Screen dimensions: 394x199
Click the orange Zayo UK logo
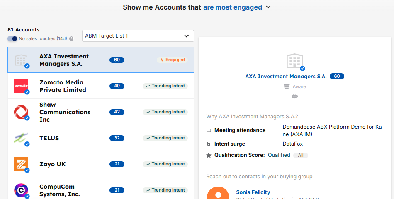tap(21, 164)
